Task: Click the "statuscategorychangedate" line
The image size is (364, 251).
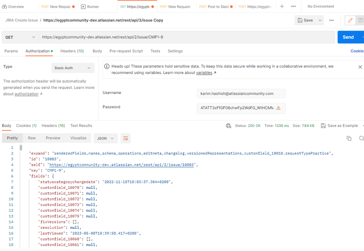Action: point(106,182)
